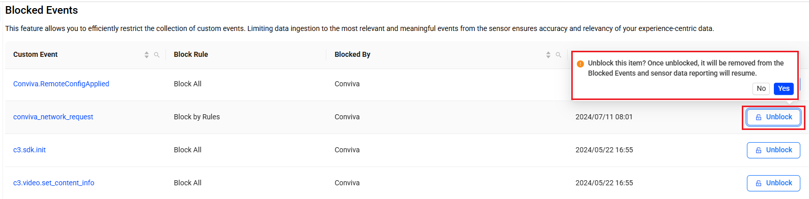809x199 pixels.
Task: Click the orange warning icon in popup
Action: coord(580,64)
